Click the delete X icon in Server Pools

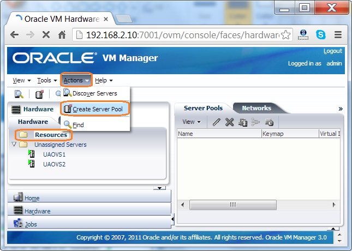pos(229,122)
